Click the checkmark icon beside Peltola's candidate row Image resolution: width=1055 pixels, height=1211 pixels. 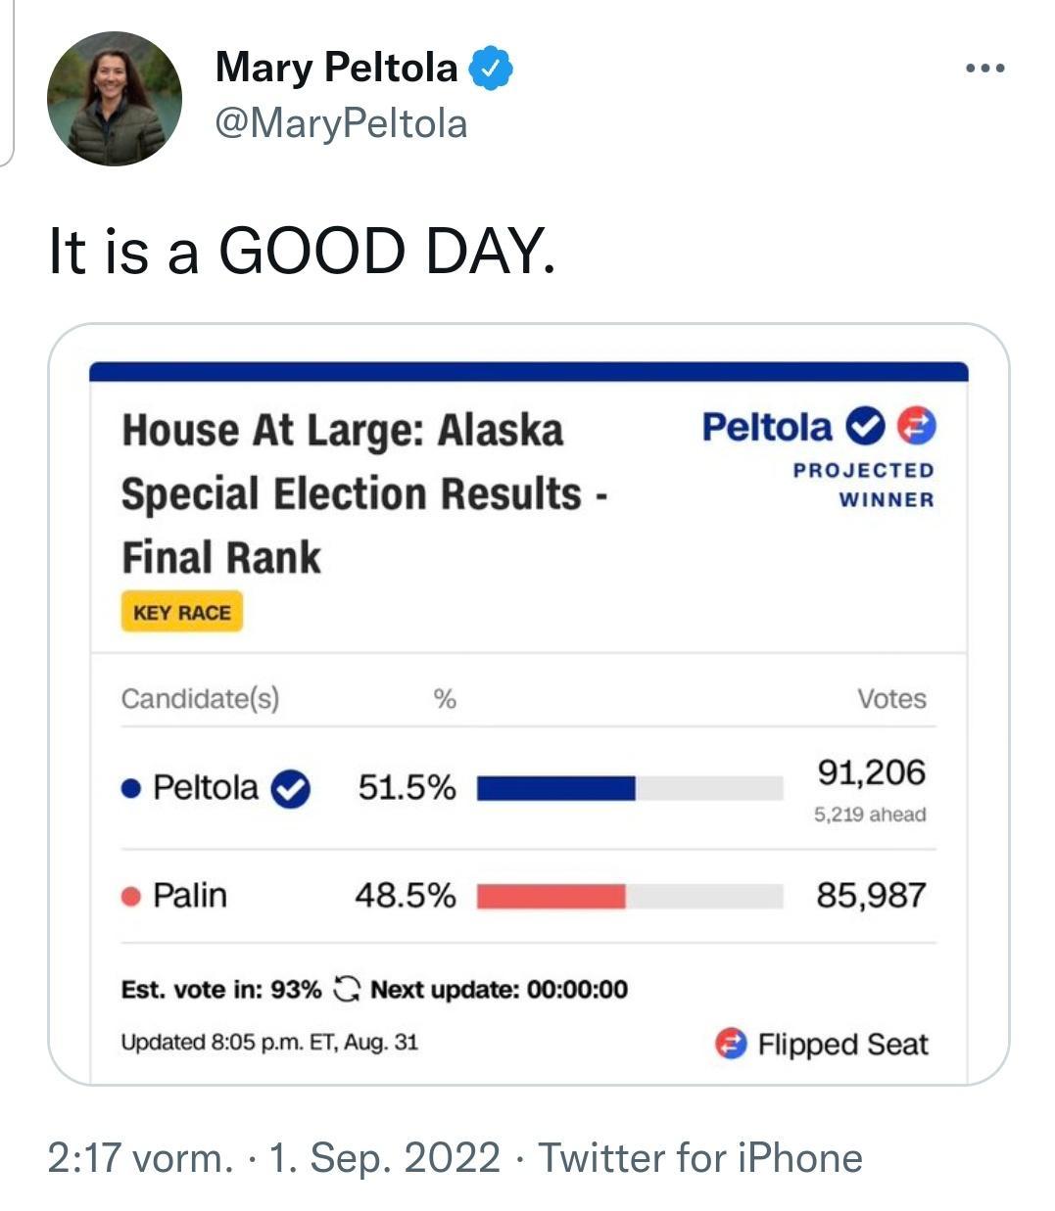pos(290,787)
